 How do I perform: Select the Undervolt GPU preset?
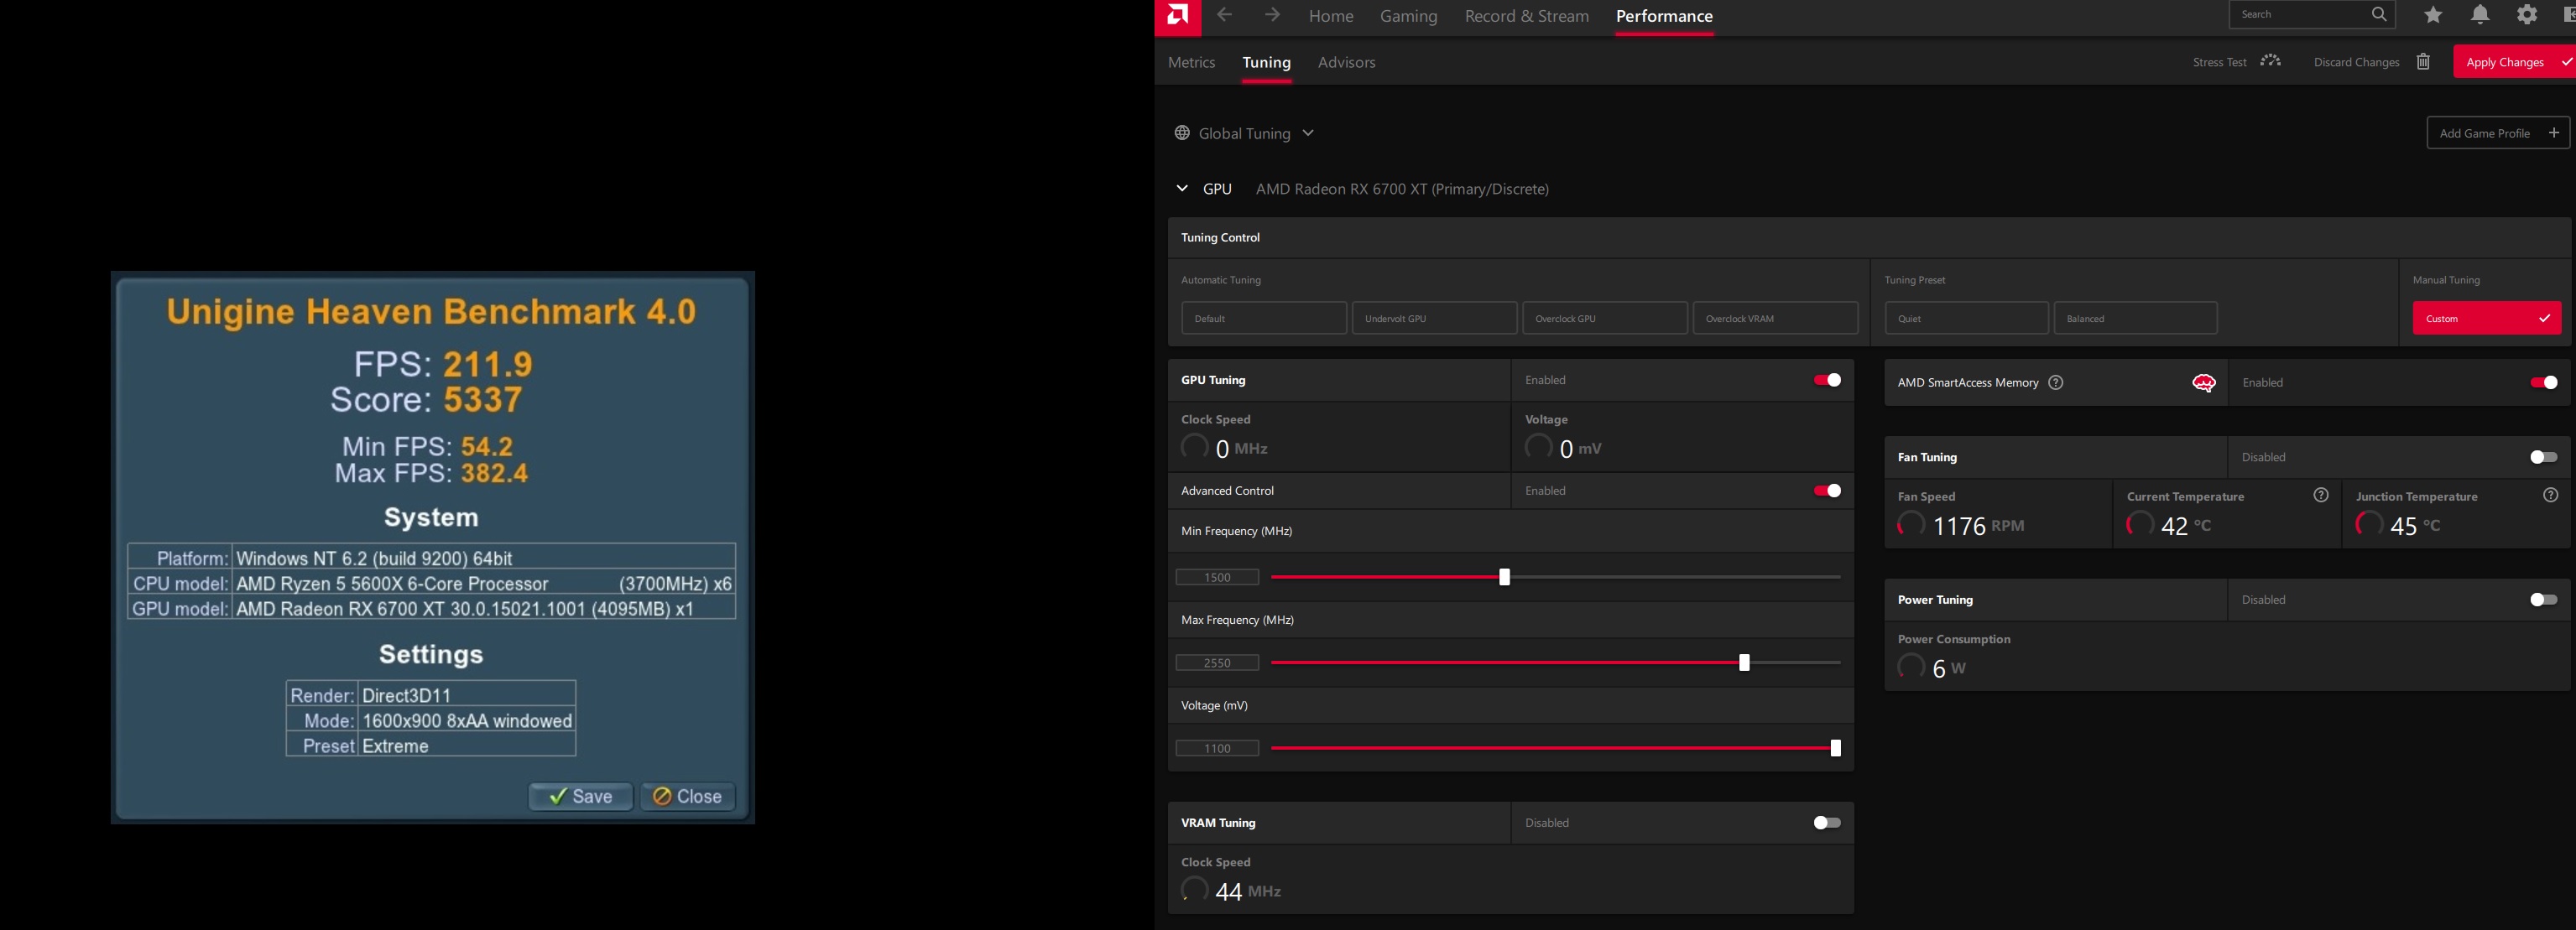(x=1434, y=318)
